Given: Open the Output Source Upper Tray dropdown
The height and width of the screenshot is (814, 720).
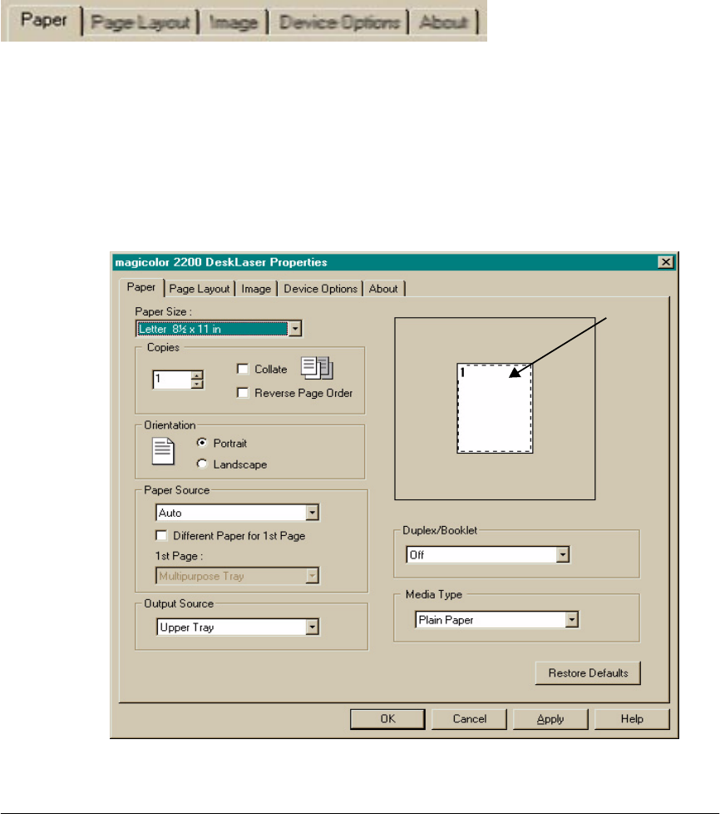Looking at the screenshot, I should coord(238,627).
